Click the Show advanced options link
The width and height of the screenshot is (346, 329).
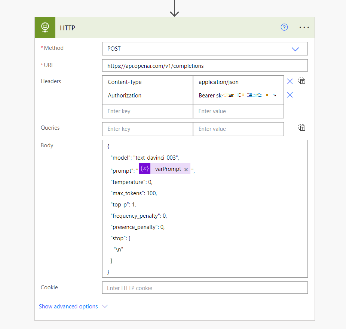click(68, 307)
